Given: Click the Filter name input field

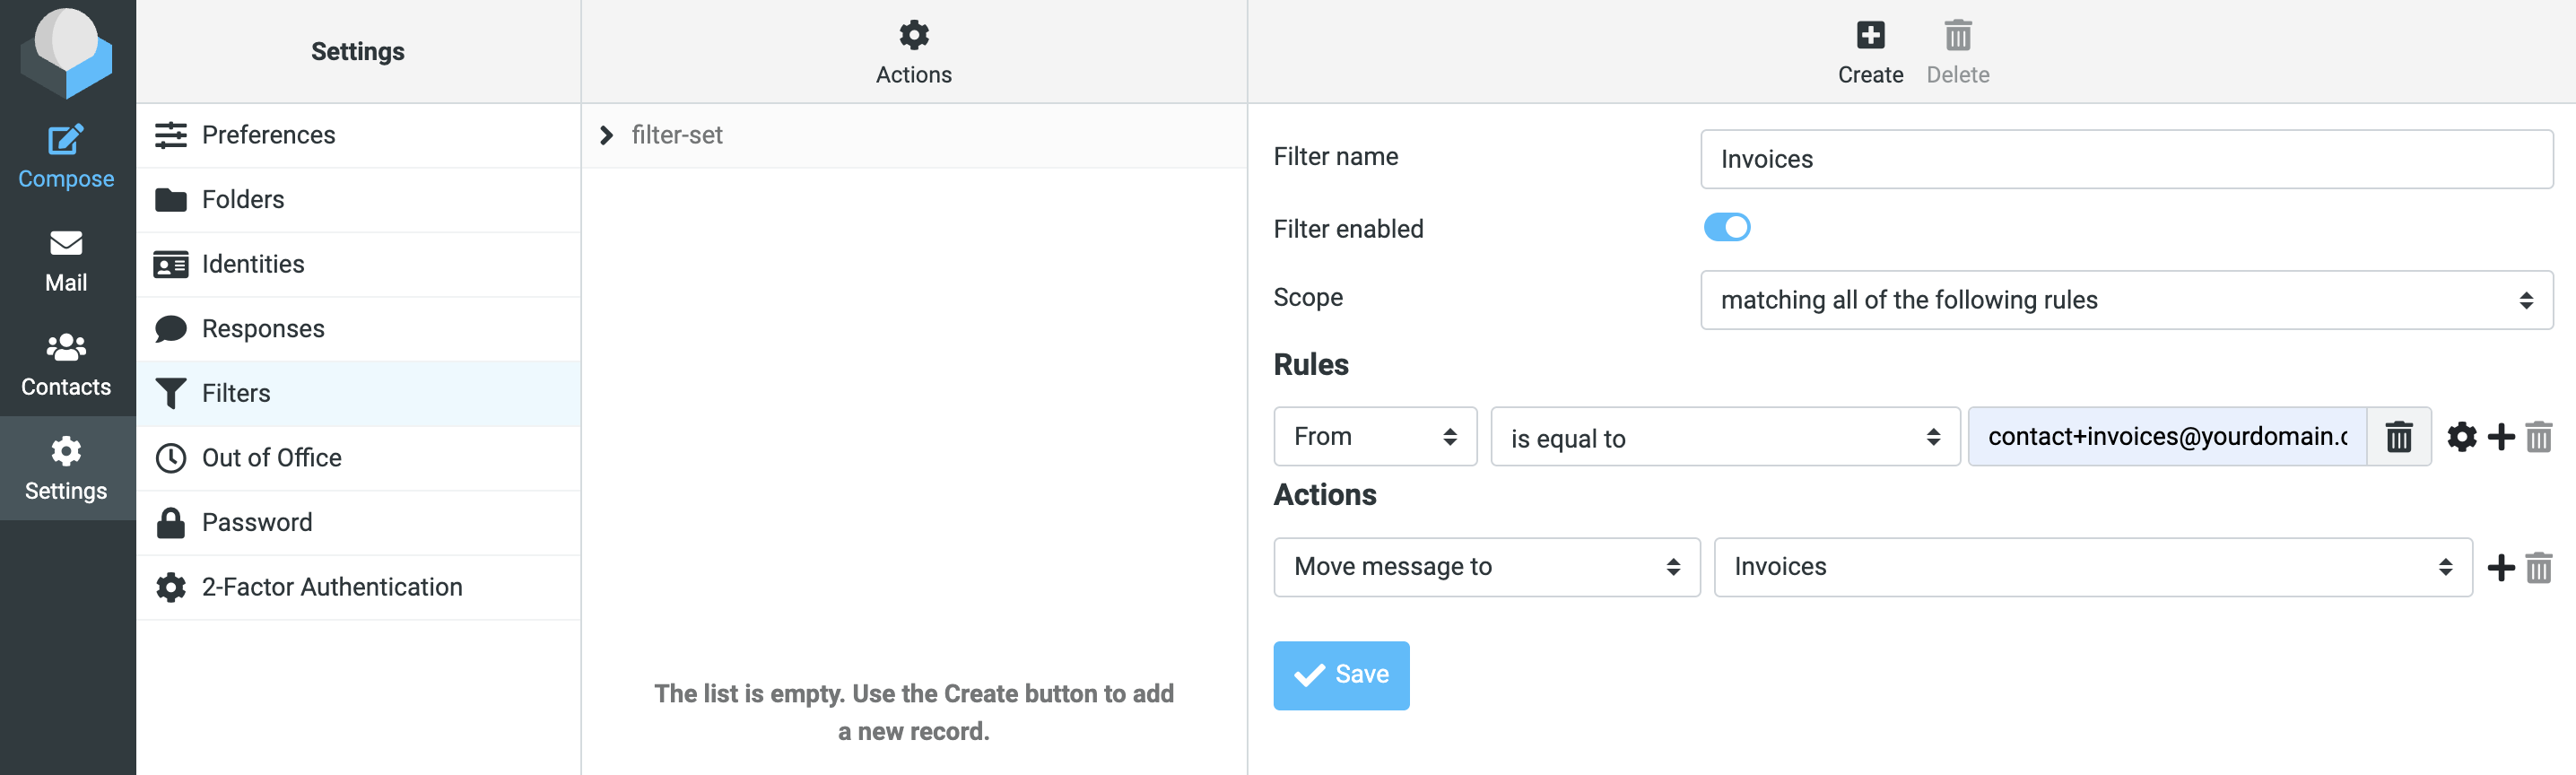Looking at the screenshot, I should pos(2125,159).
